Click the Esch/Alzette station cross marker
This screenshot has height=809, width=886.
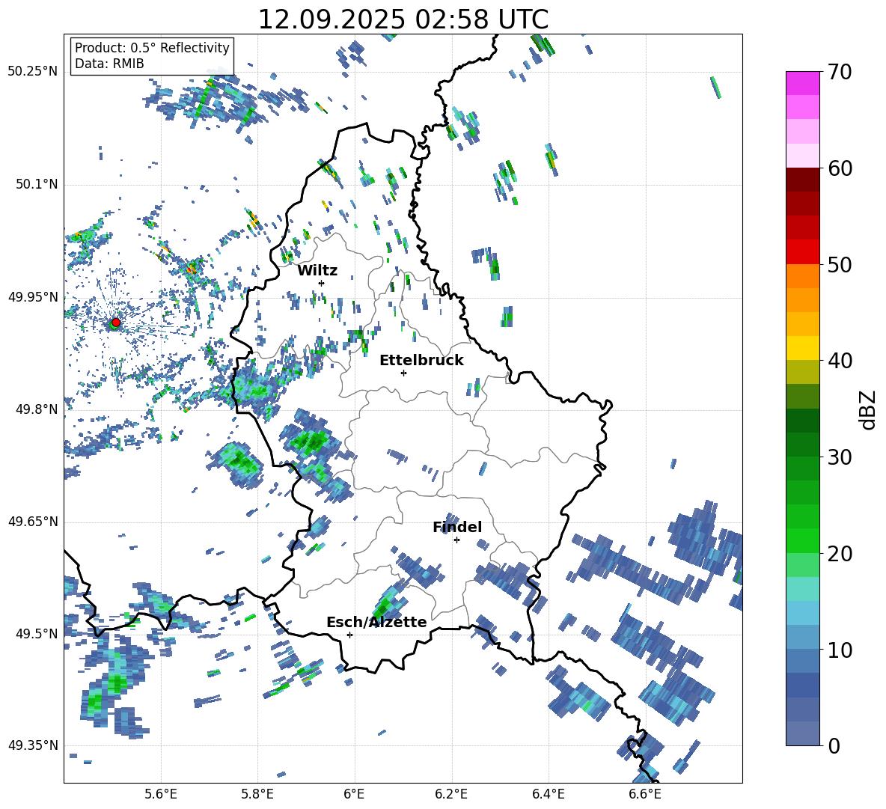point(349,635)
